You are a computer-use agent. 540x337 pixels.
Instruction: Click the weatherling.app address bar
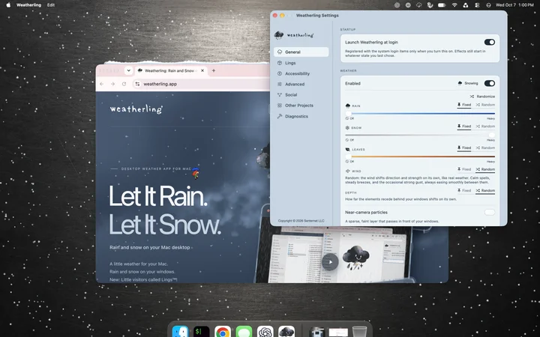[x=202, y=84]
